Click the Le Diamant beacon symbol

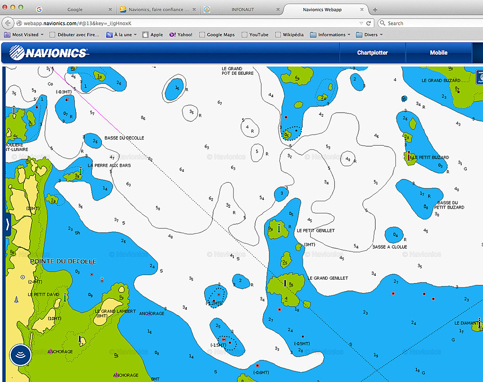click(479, 323)
